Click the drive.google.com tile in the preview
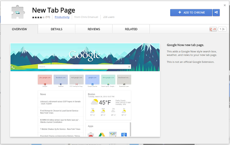 click(108, 80)
